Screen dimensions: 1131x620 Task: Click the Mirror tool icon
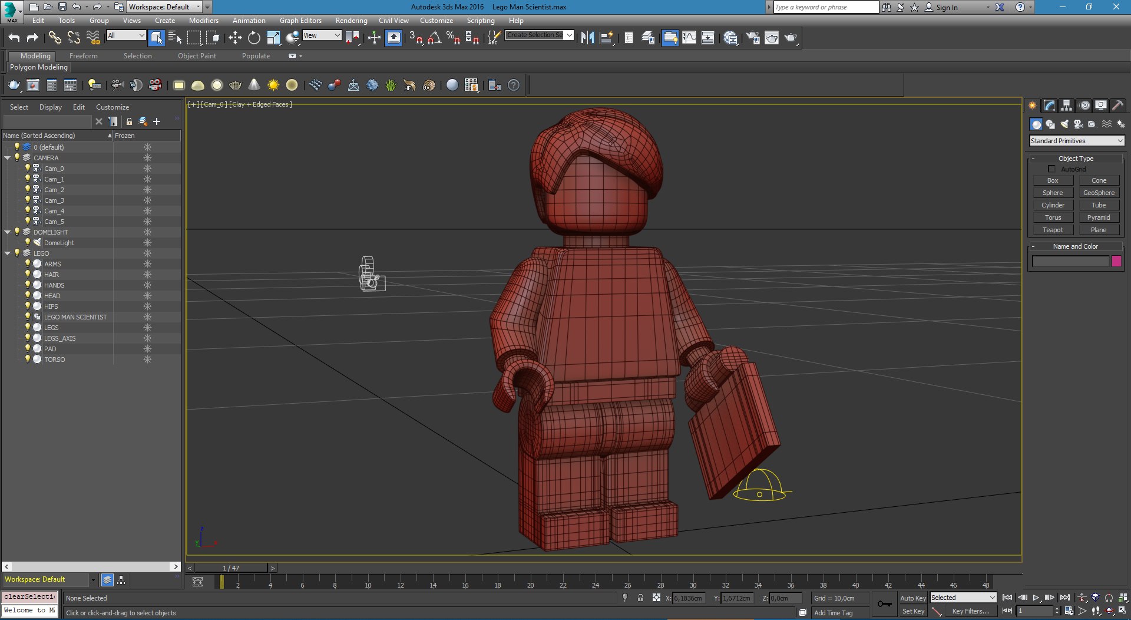587,38
